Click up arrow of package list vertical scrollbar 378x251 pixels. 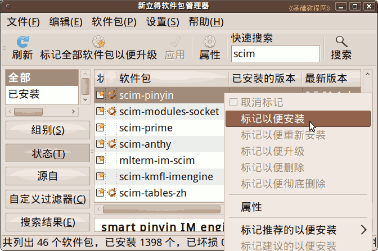[x=367, y=74]
